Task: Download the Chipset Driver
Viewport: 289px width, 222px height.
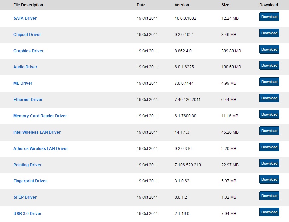Action: (x=269, y=33)
